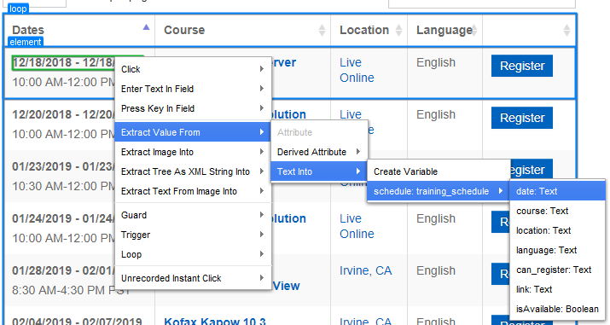Image resolution: width=610 pixels, height=325 pixels.
Task: Choose Unrecorded Instant Click
Action: pos(193,278)
